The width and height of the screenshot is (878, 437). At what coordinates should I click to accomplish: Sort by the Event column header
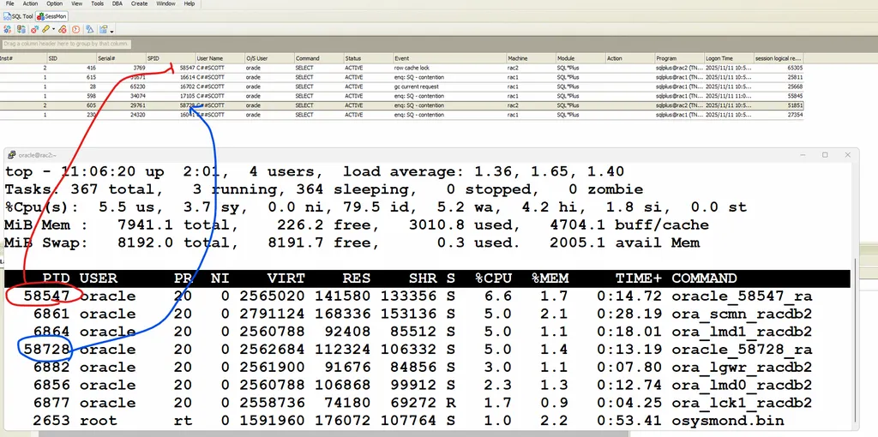tap(449, 58)
